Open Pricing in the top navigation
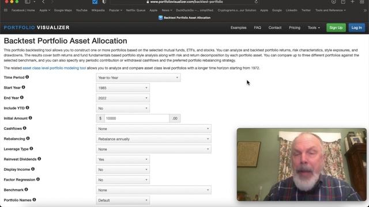Viewport: 369px width, 207px height. 295,28
